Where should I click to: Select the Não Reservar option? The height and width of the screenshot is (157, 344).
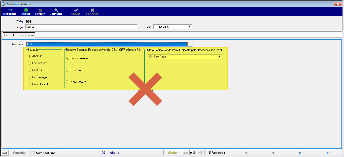pos(67,82)
